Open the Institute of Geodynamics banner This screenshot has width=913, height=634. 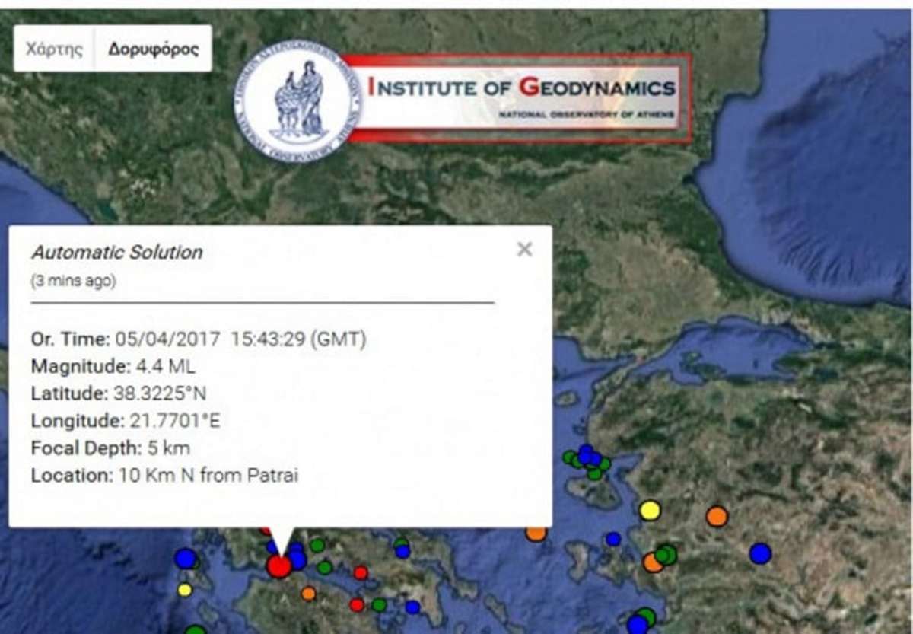(521, 98)
